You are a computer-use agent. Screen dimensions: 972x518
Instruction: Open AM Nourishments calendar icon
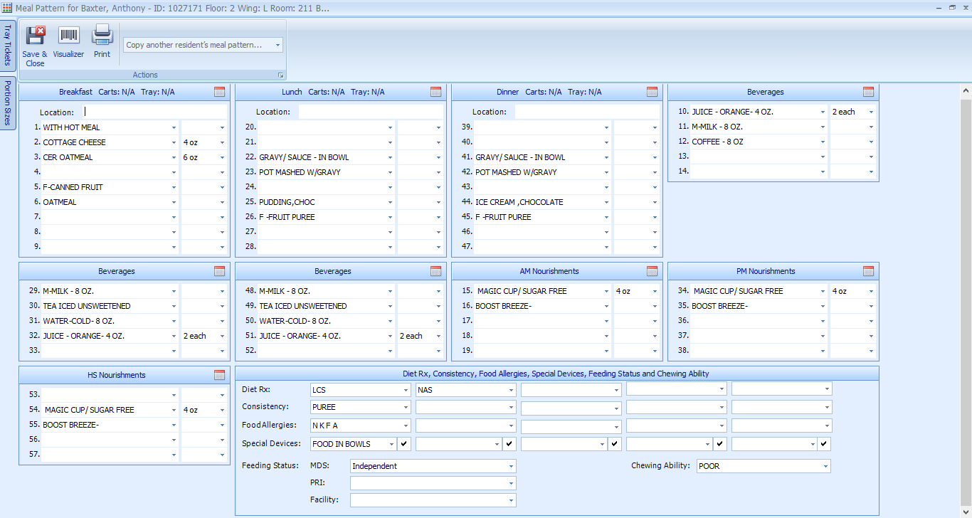click(x=652, y=271)
